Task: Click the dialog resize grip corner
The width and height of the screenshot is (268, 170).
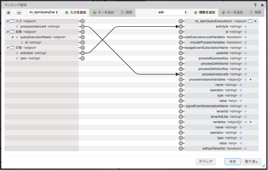Action: click(x=263, y=165)
